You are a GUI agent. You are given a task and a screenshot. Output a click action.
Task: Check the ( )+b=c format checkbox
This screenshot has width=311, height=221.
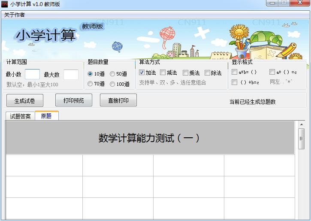(234, 82)
